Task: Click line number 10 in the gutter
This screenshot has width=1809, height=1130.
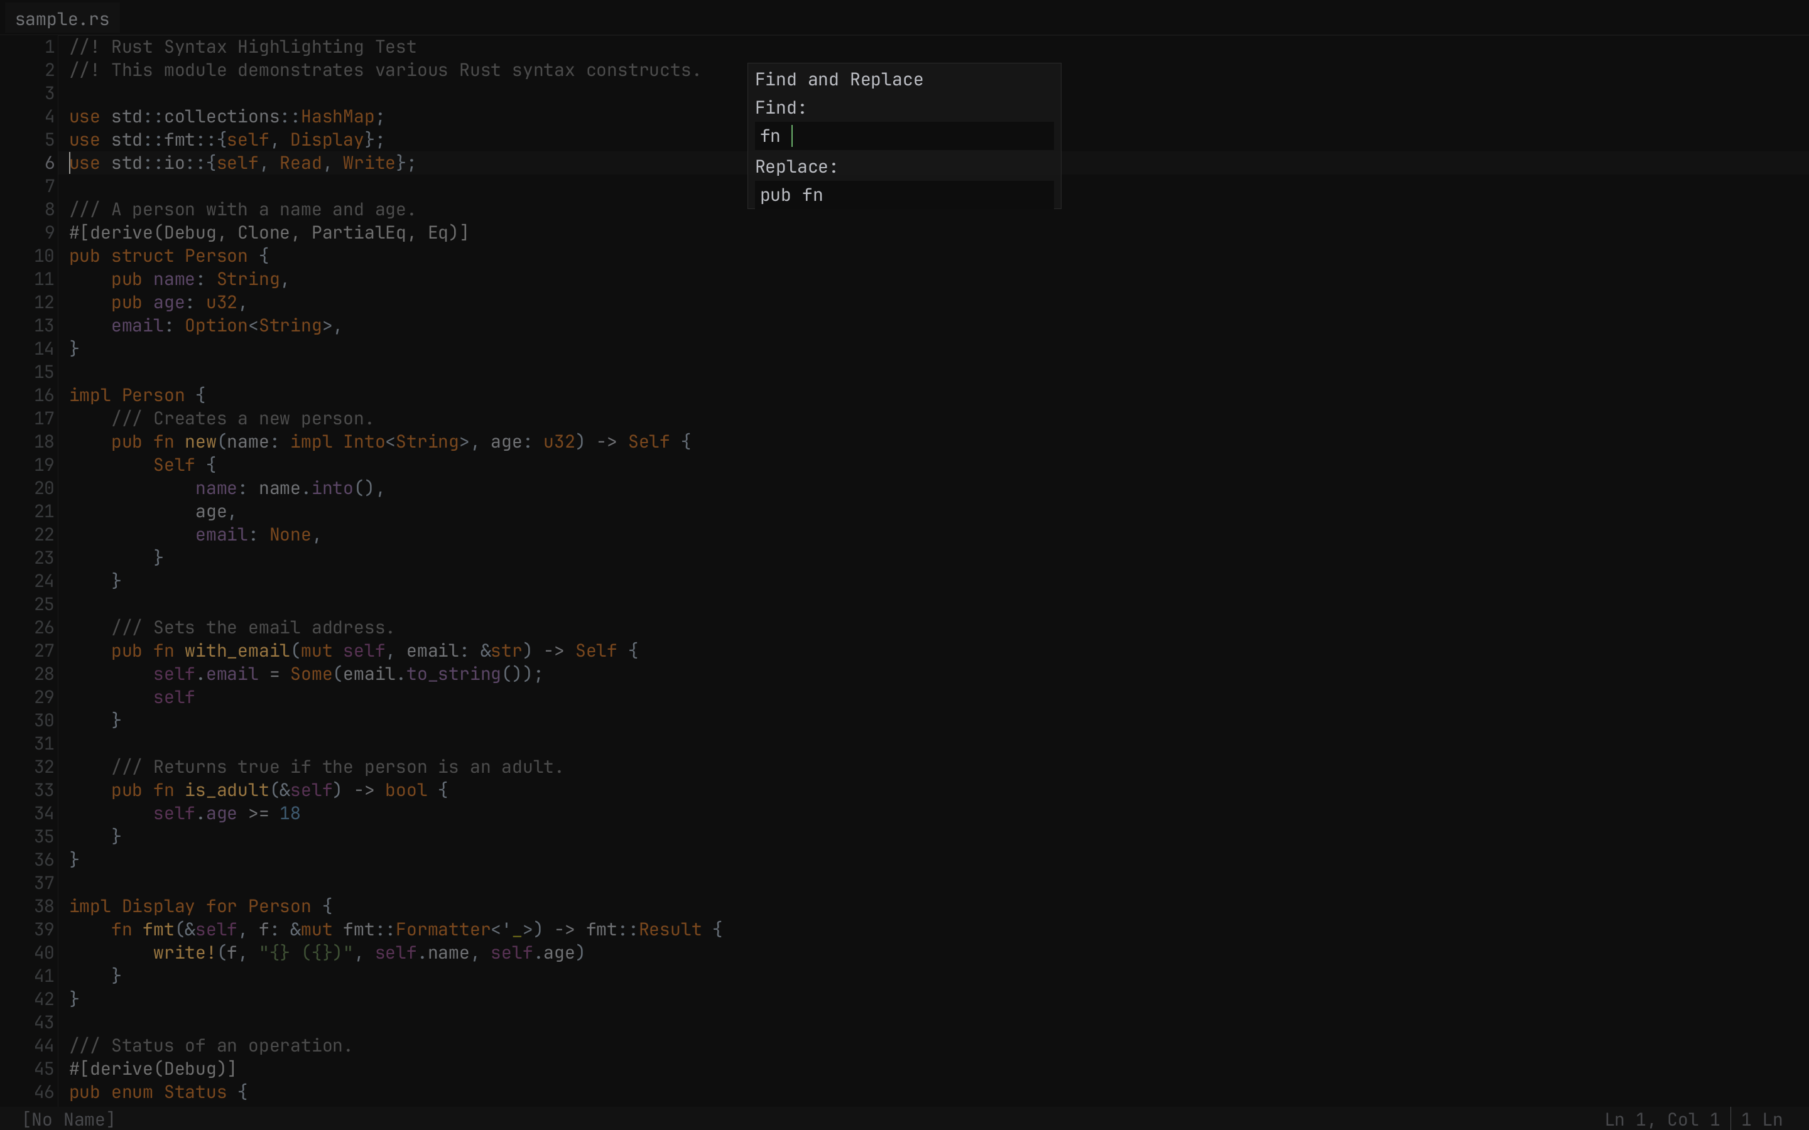Action: click(43, 256)
